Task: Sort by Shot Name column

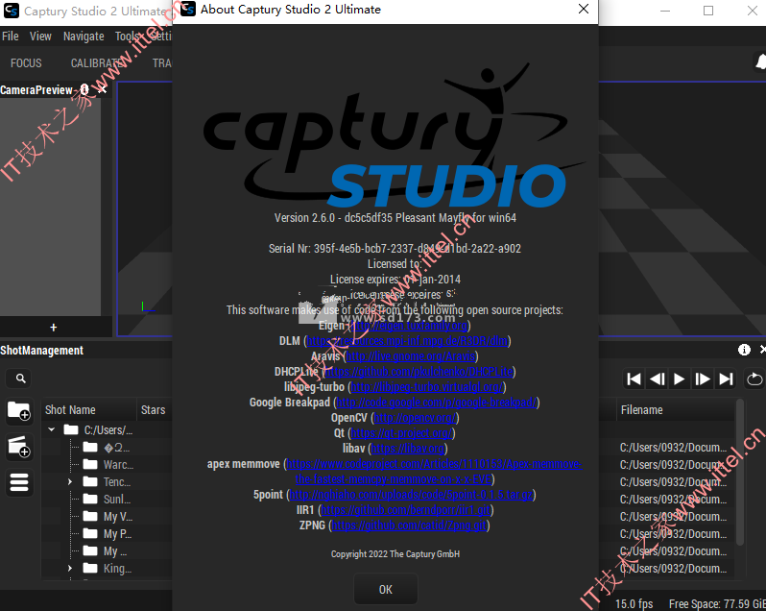Action: 88,410
